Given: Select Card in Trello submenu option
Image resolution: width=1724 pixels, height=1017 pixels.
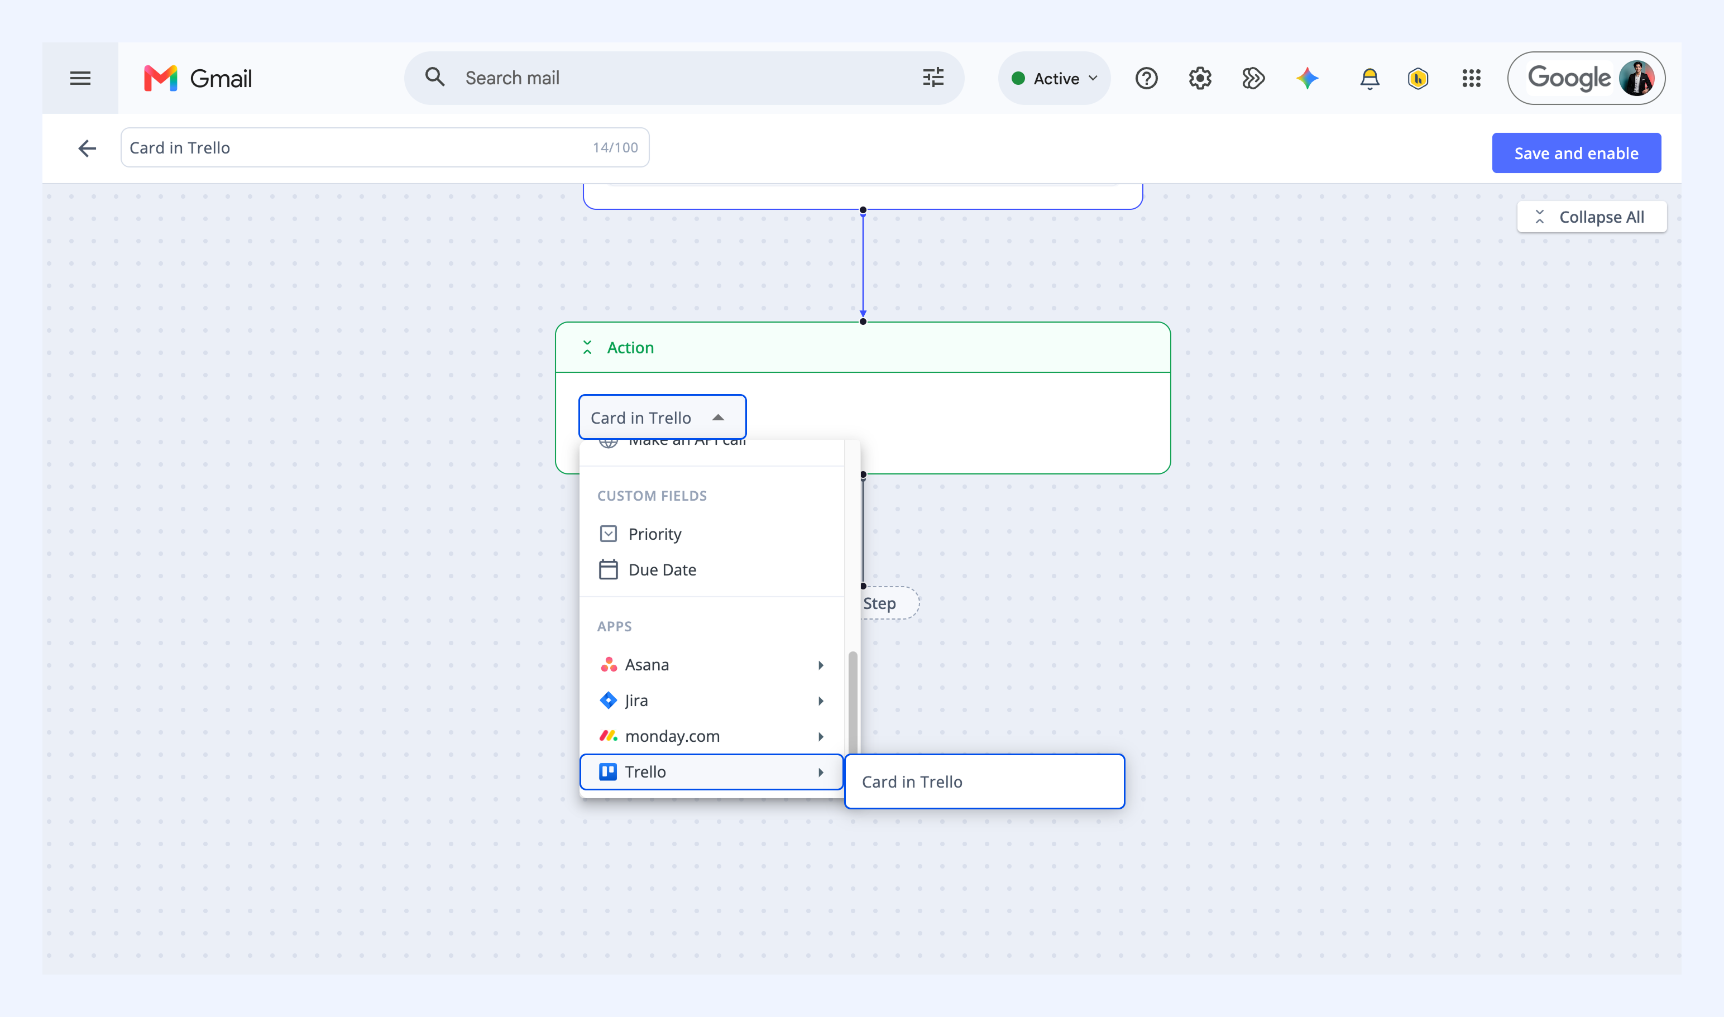Looking at the screenshot, I should pos(984,782).
